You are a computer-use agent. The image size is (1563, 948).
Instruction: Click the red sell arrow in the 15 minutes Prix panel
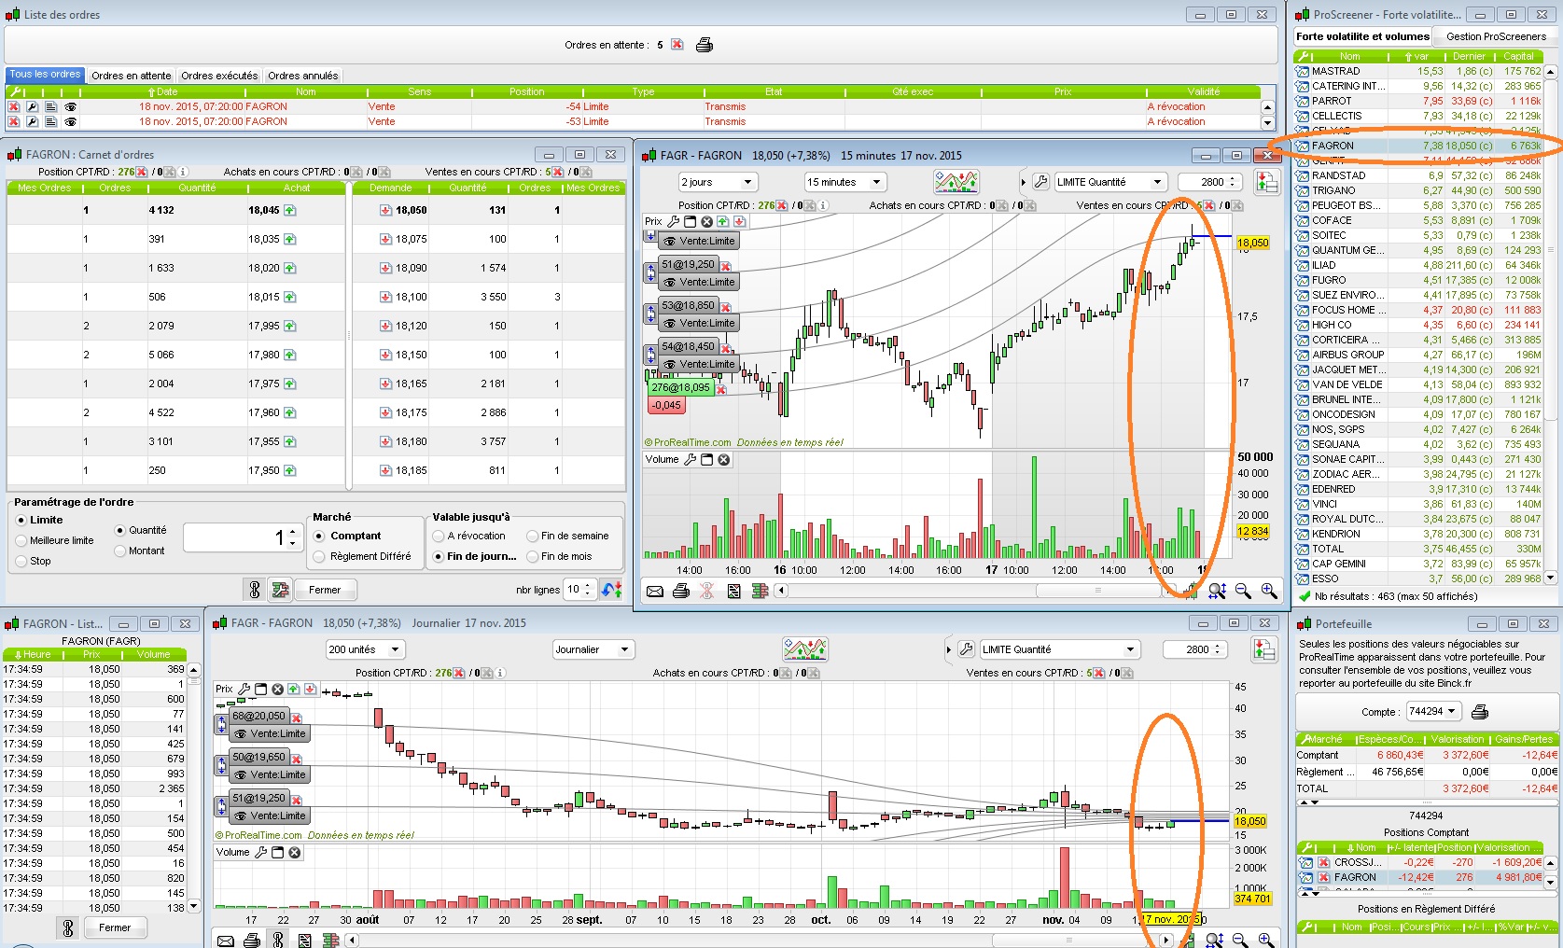(740, 222)
